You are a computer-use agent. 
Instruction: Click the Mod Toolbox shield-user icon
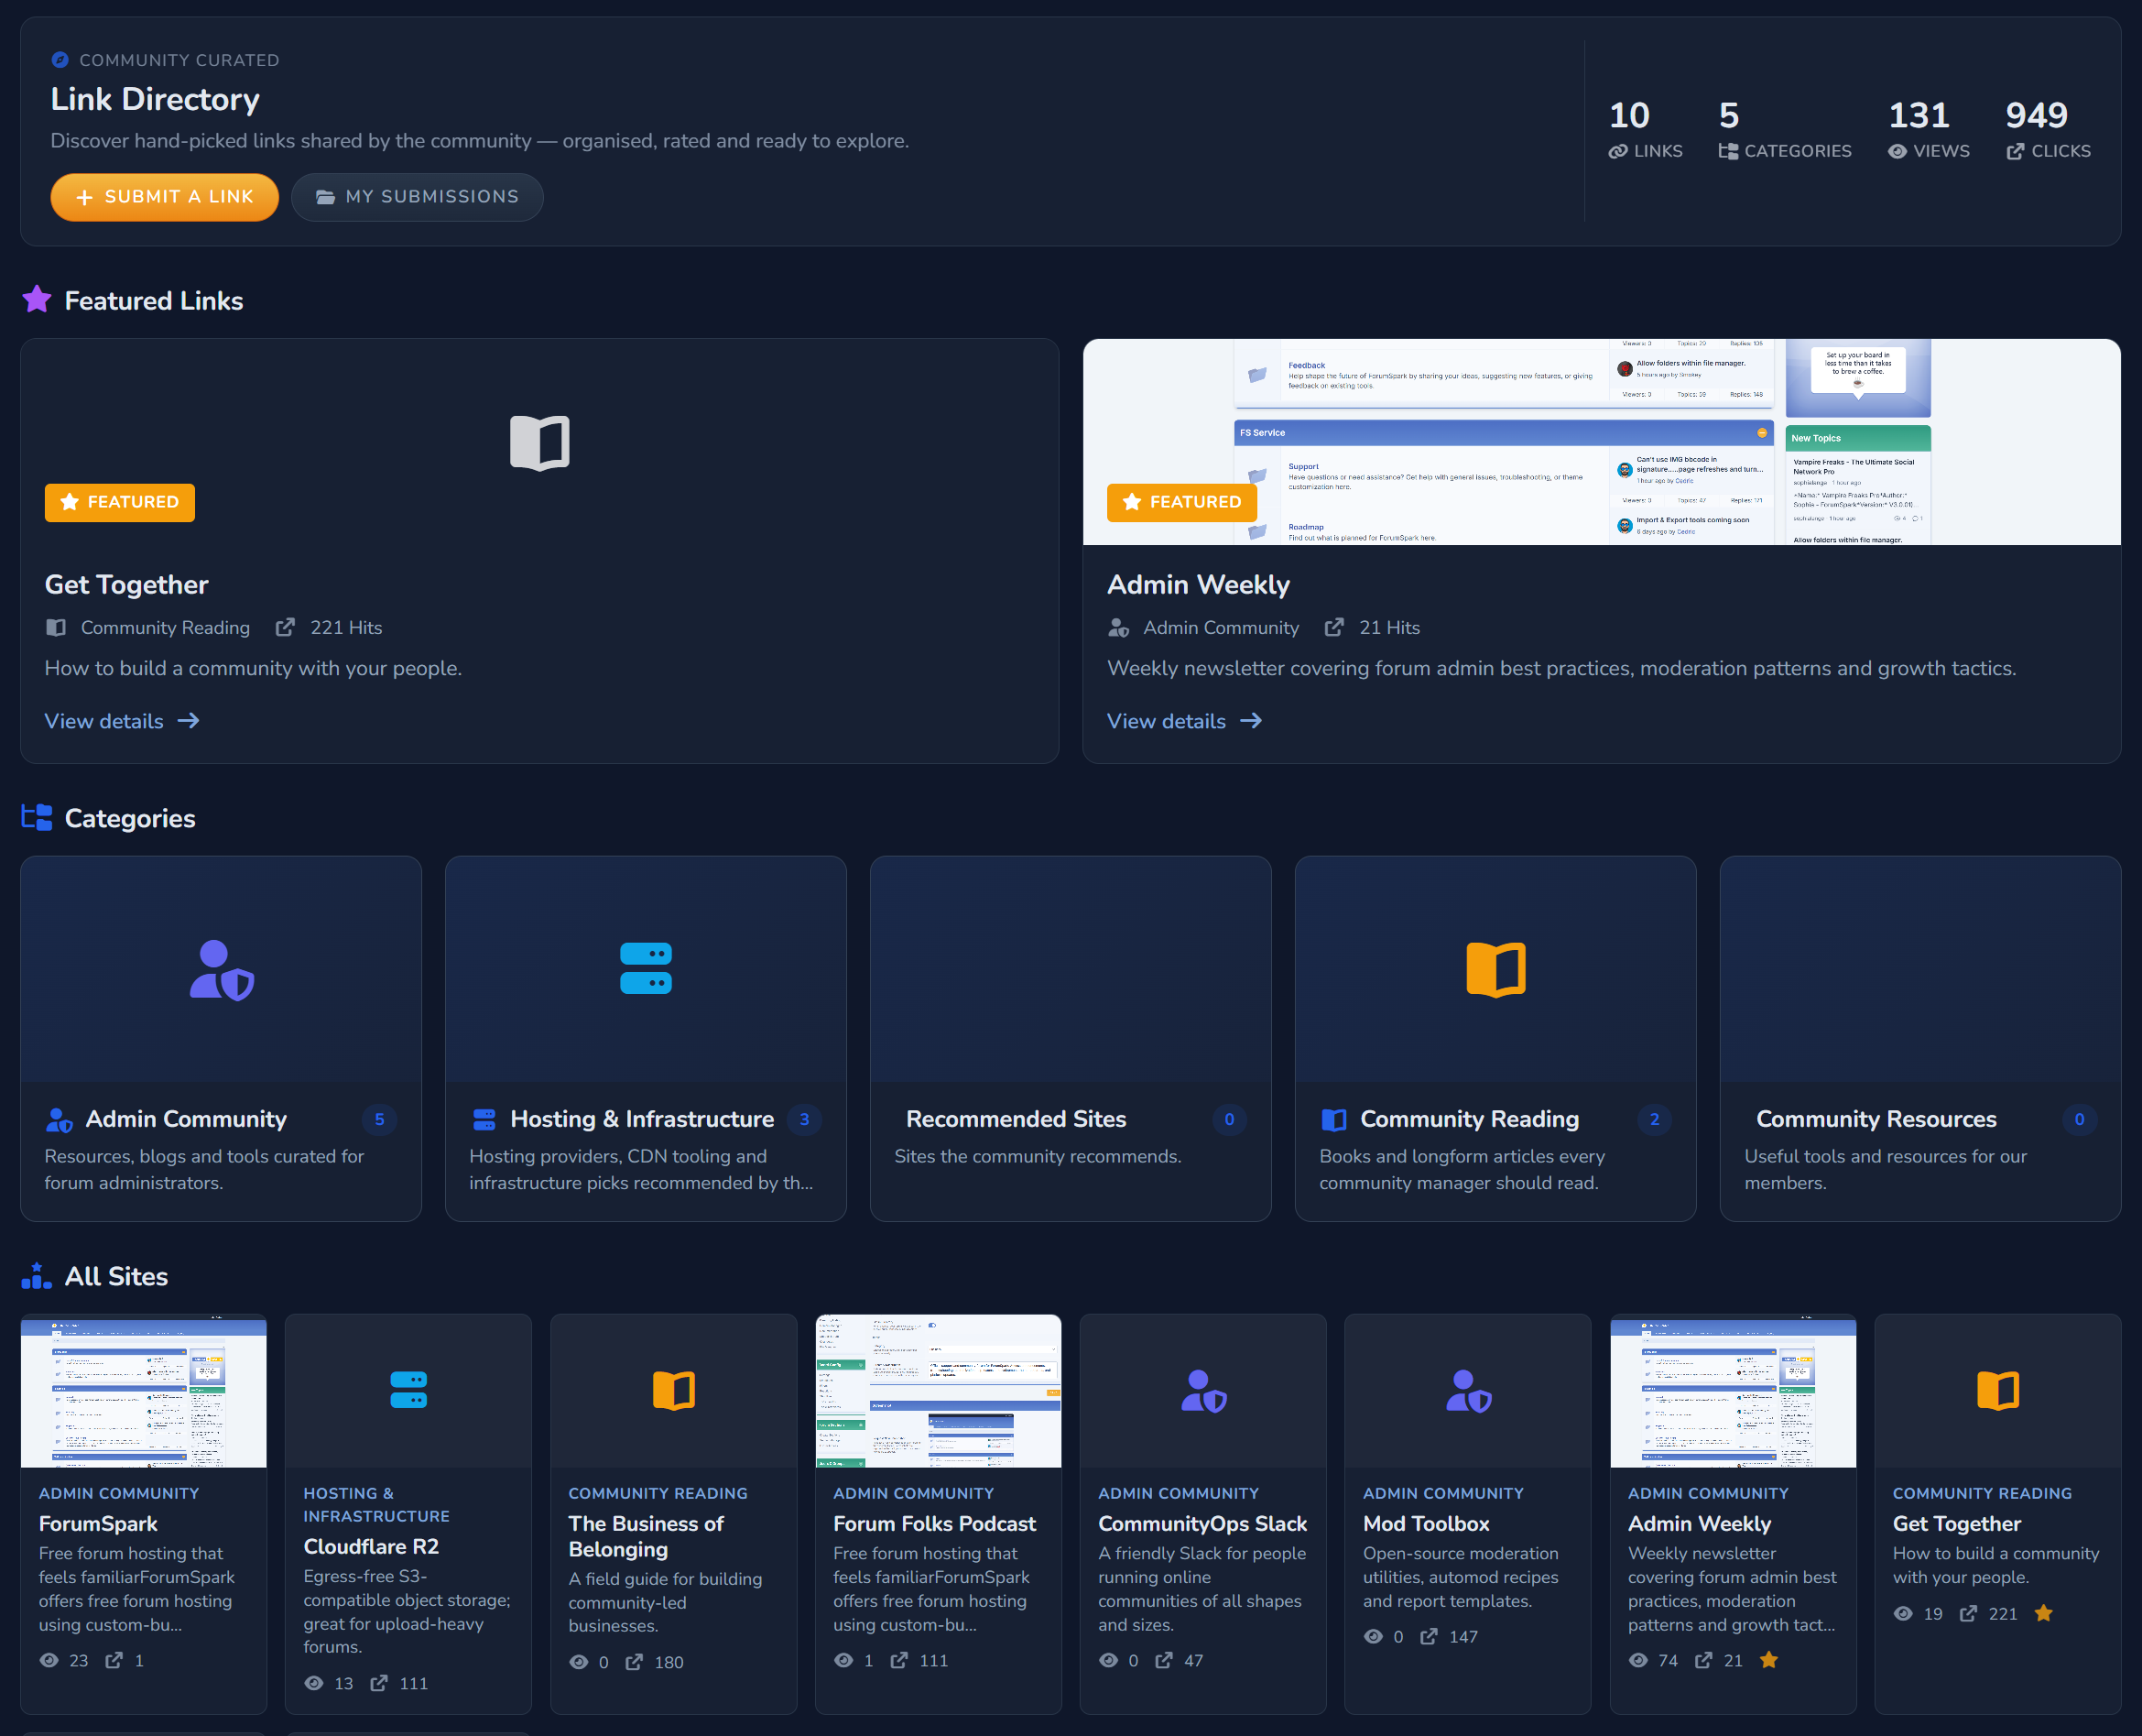pyautogui.click(x=1468, y=1391)
